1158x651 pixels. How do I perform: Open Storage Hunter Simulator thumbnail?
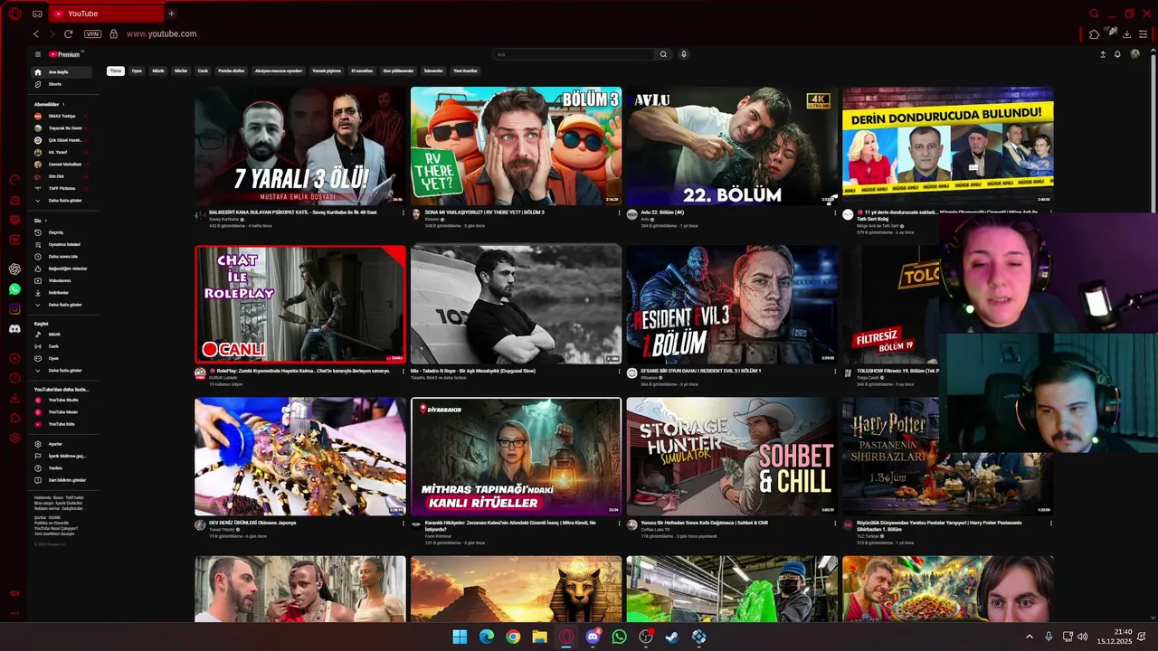coord(732,457)
